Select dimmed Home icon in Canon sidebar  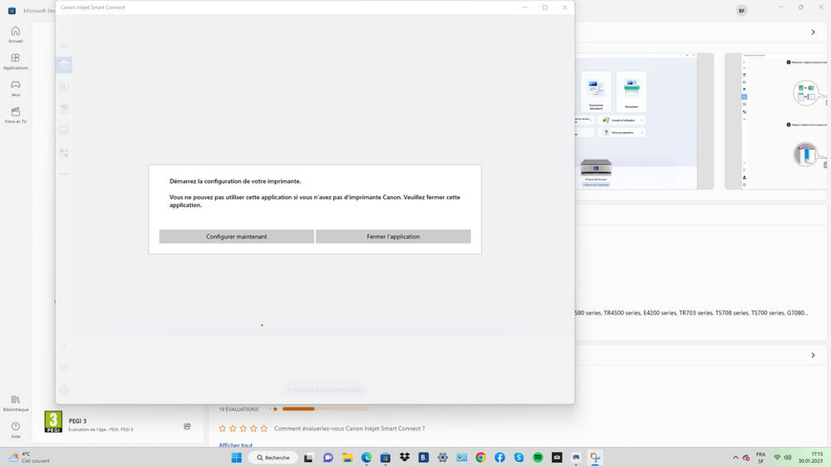coord(64,65)
